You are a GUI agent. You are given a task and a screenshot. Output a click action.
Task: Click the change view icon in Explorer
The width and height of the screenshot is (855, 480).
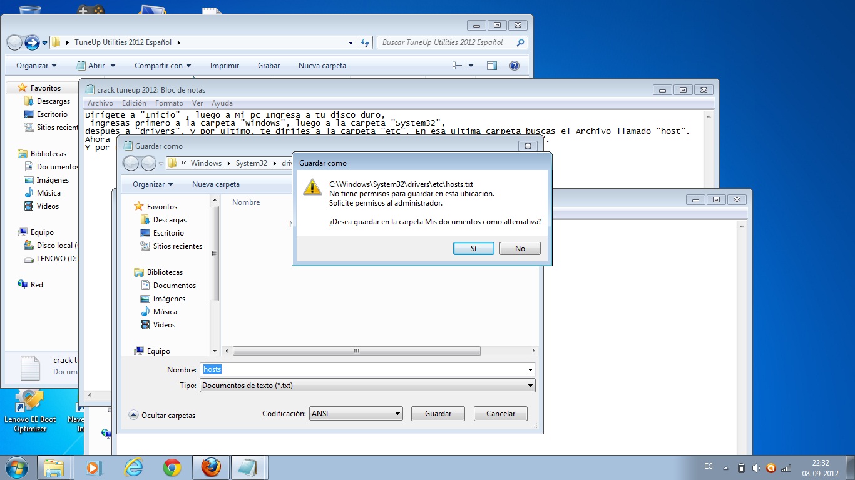pos(458,66)
